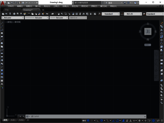The height and width of the screenshot is (123, 164).
Task: Select the Move tool in the modify toolbar
Action: [162, 40]
